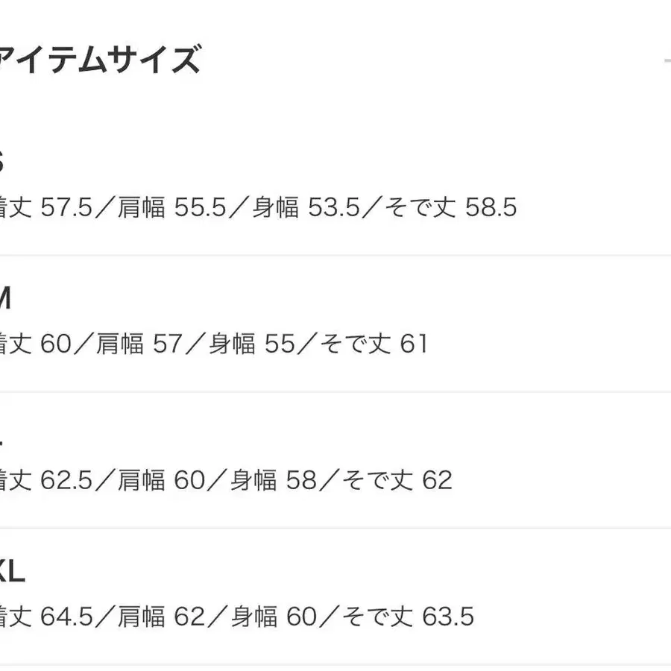Click M size body width 55

click(x=271, y=344)
